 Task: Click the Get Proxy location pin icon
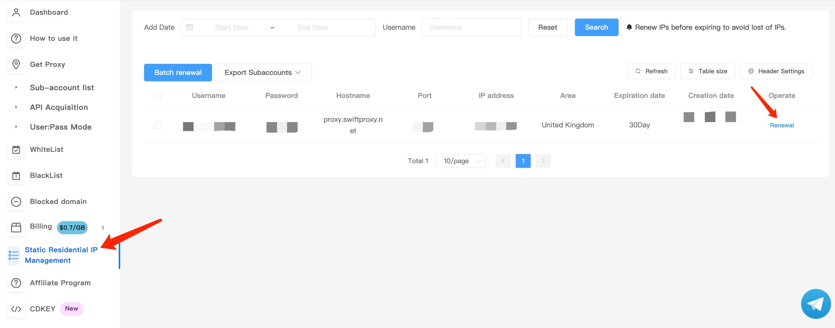coord(16,64)
